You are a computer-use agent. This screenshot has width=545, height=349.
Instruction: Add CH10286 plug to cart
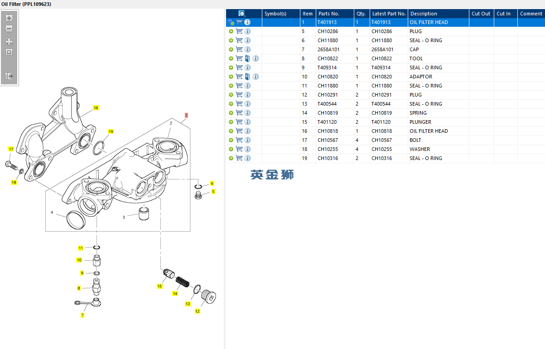[239, 31]
